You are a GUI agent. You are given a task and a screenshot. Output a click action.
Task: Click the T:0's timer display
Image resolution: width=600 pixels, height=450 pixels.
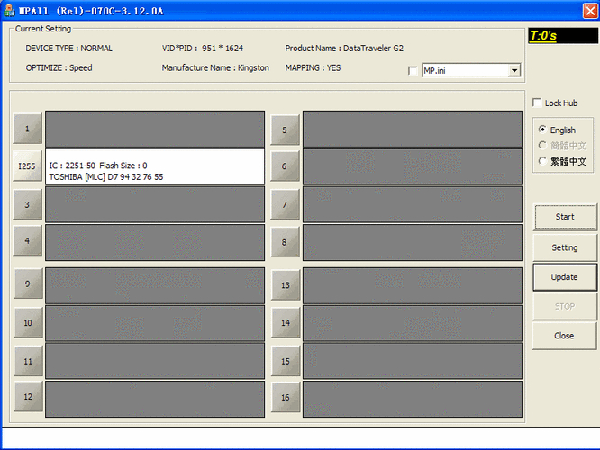(x=563, y=36)
